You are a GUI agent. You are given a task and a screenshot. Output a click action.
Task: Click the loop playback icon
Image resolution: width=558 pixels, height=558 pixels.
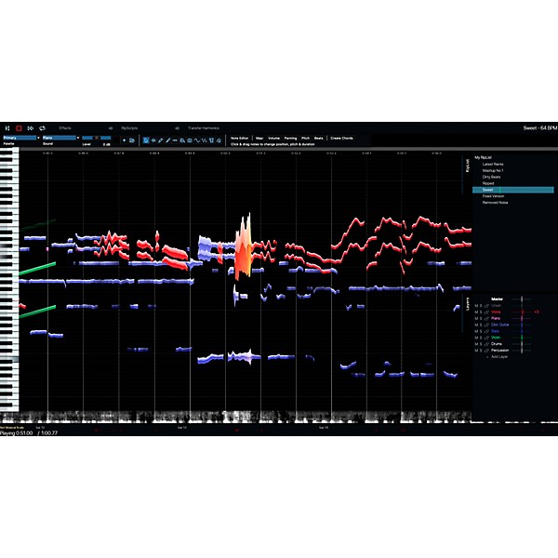42,127
